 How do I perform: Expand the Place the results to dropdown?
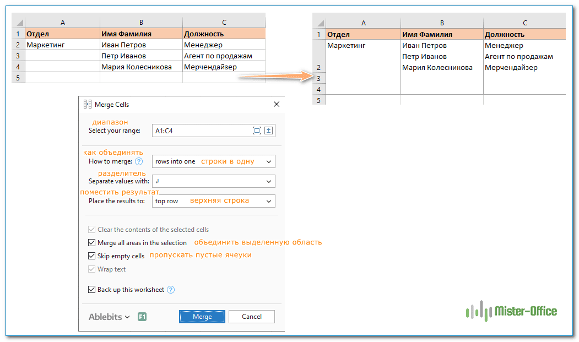pyautogui.click(x=268, y=201)
